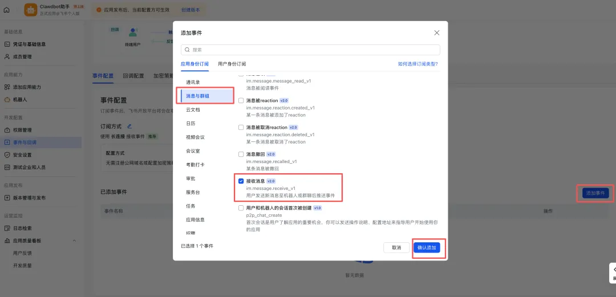The height and width of the screenshot is (297, 616).
Task: Click the search magnifier icon in dialog
Action: pyautogui.click(x=188, y=50)
